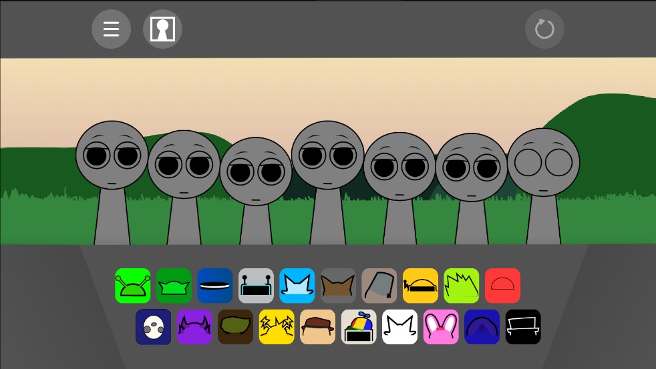Open the hamburger menu
Screen dimensions: 656x369
(x=111, y=29)
